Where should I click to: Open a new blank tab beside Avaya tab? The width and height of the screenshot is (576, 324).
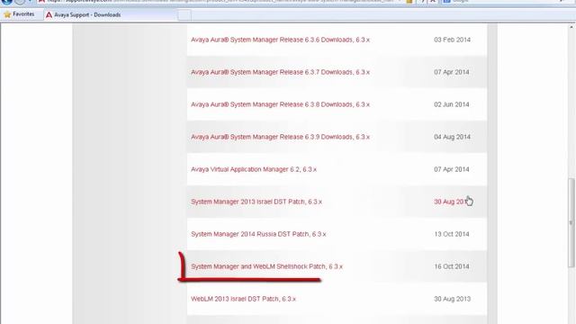point(184,15)
